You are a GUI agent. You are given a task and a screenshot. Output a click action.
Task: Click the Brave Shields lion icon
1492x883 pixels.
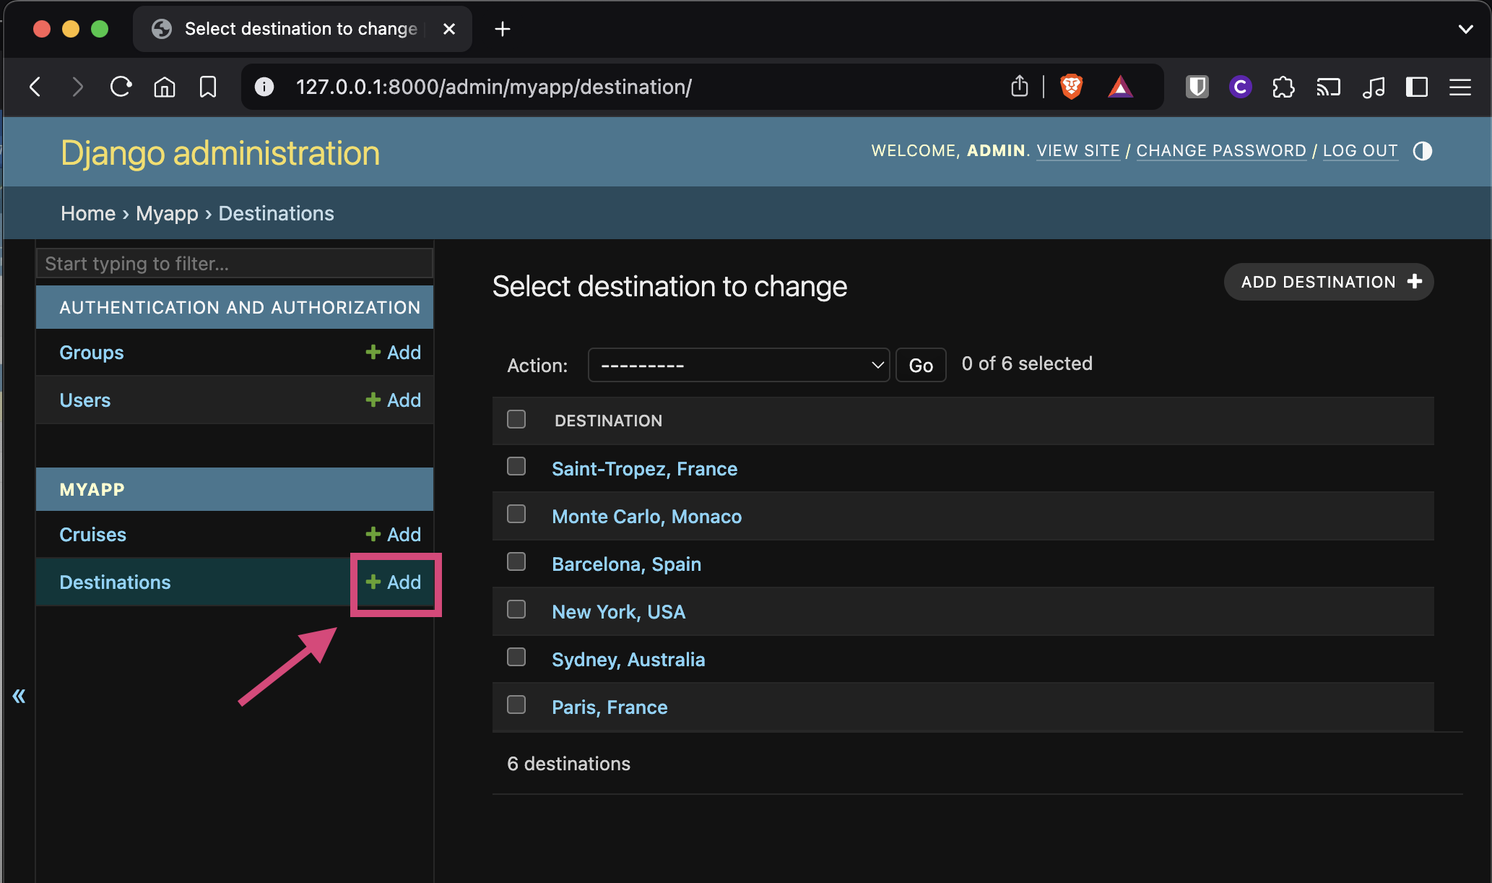pyautogui.click(x=1071, y=87)
